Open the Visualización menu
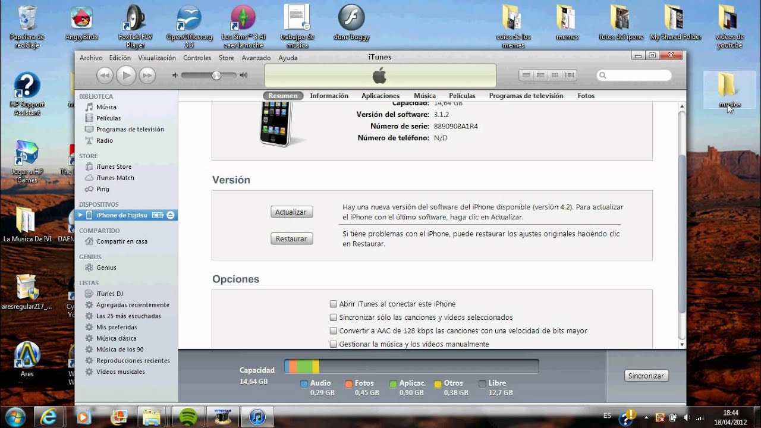Screen dimensions: 761x428 pos(157,58)
